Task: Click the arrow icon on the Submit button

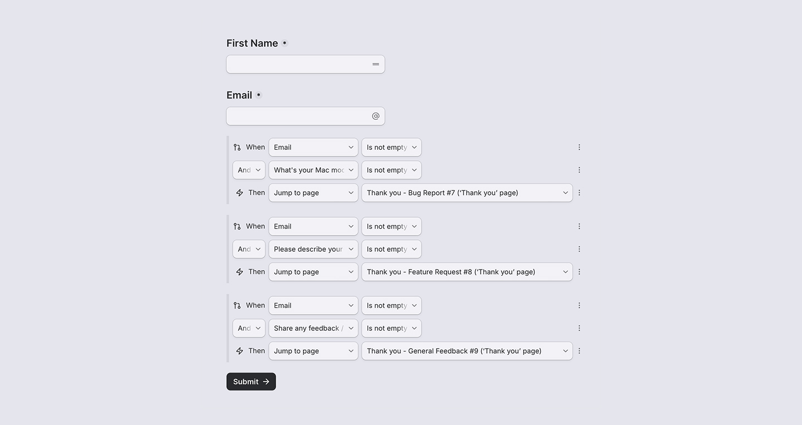Action: coord(266,382)
